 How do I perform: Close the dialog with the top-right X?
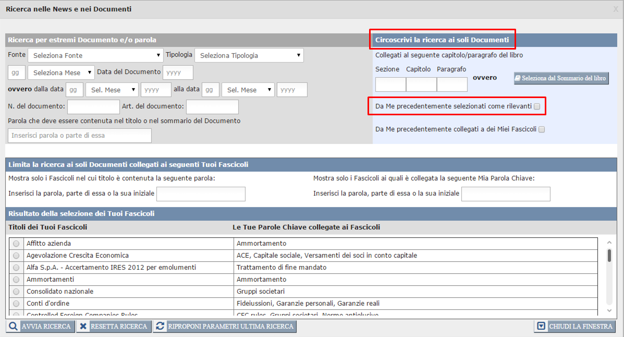point(616,9)
